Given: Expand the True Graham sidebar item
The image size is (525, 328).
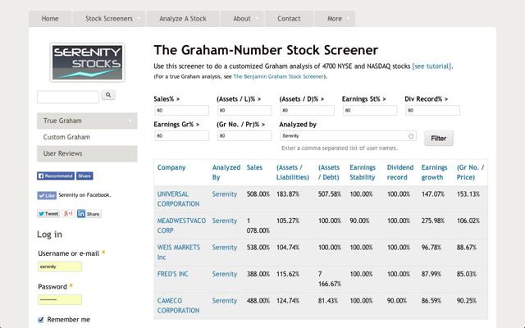Looking at the screenshot, I should [x=87, y=121].
